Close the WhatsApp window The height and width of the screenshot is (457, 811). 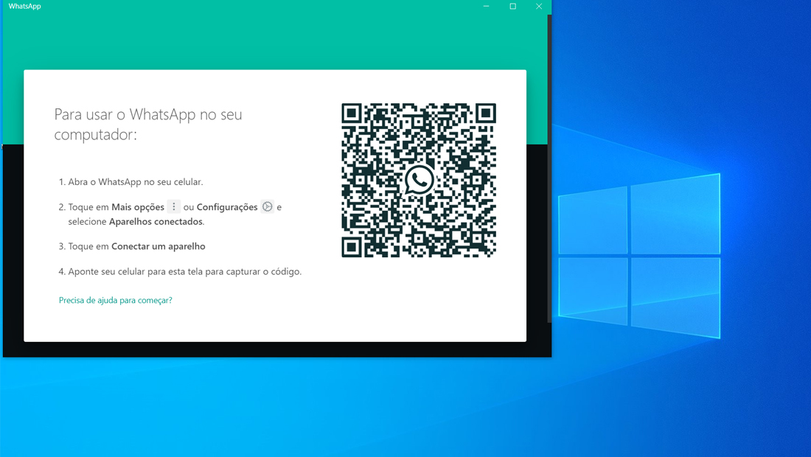click(539, 6)
